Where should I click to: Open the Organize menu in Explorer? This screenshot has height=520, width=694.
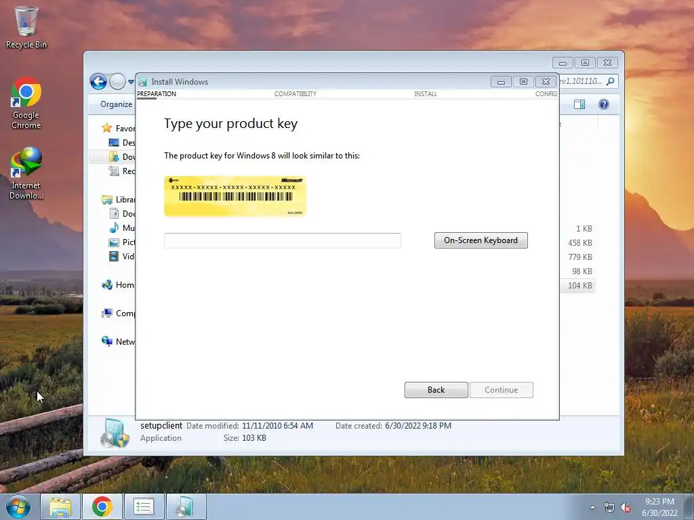116,104
